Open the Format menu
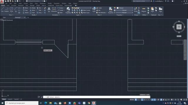Screen dimensions: 188x105 pyautogui.click(x=26, y=3)
